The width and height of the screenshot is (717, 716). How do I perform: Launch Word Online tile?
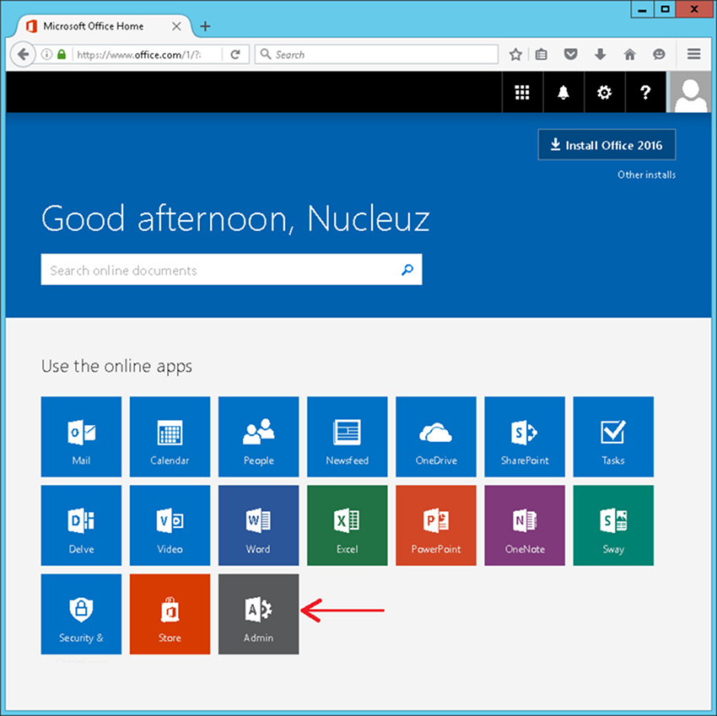point(258,525)
